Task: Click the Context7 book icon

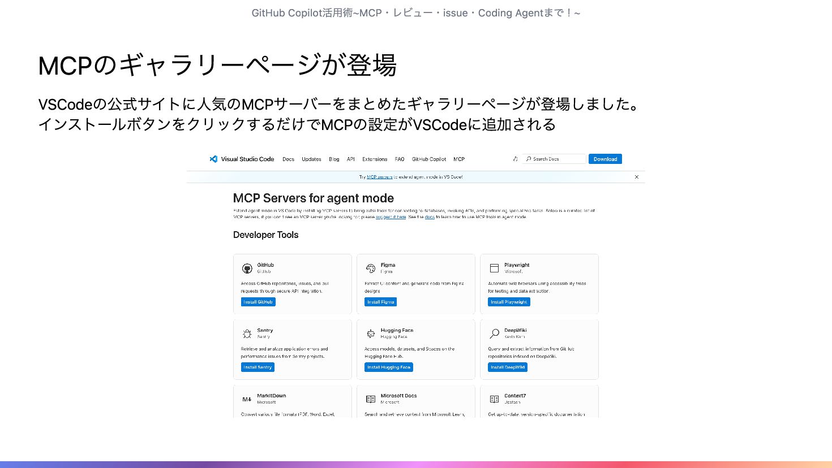Action: [x=494, y=399]
